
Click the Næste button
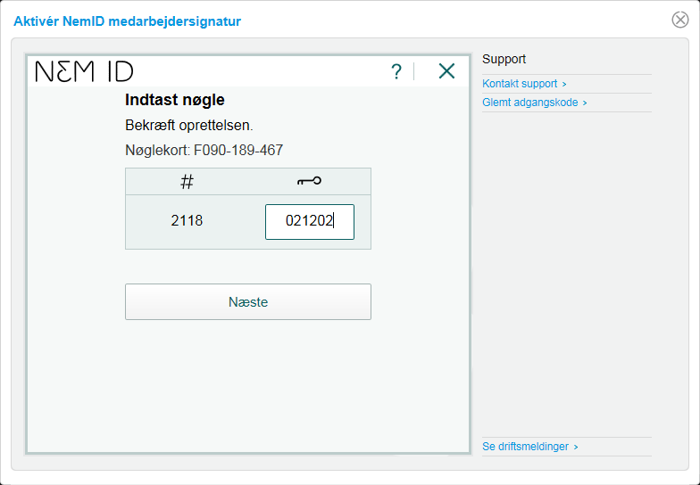click(248, 301)
